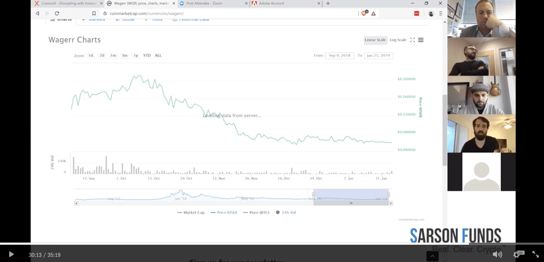Toggle chart fullscreen icon
Viewport: 544px width, 262px height.
point(412,40)
